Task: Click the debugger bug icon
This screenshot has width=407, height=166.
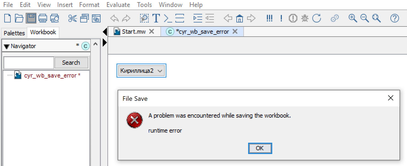Action: pyautogui.click(x=305, y=18)
